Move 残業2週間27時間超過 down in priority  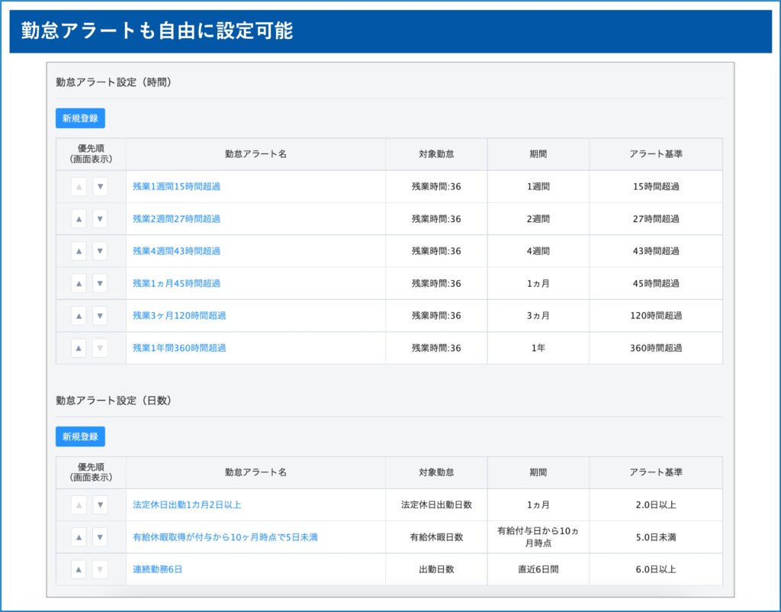click(100, 219)
